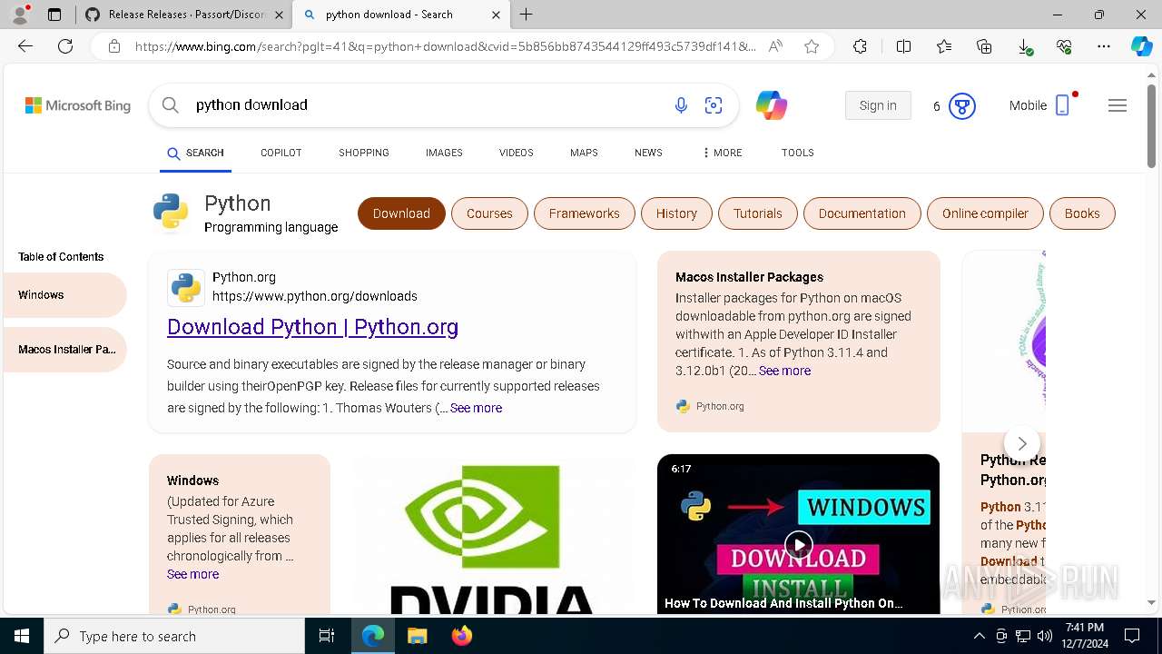Switch to Release Releases GitHub tab

coord(185,15)
